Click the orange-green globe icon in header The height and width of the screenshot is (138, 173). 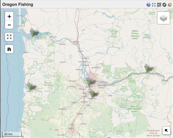(x=170, y=5)
